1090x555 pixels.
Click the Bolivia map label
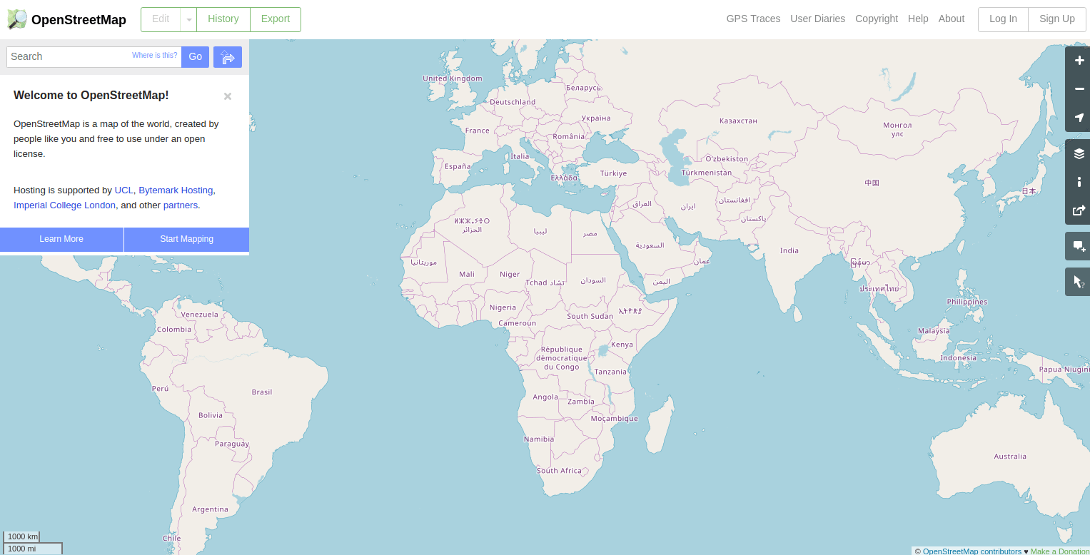pyautogui.click(x=211, y=415)
